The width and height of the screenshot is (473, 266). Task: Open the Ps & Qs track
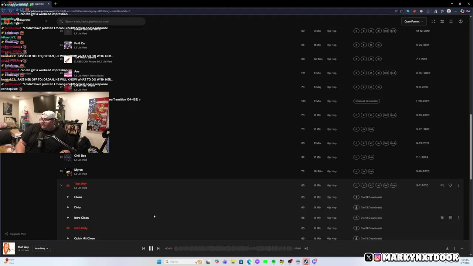click(79, 43)
